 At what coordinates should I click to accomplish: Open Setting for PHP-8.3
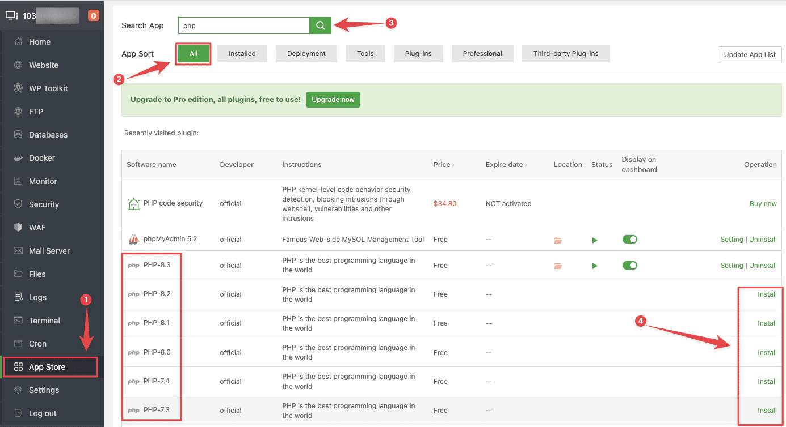point(732,266)
